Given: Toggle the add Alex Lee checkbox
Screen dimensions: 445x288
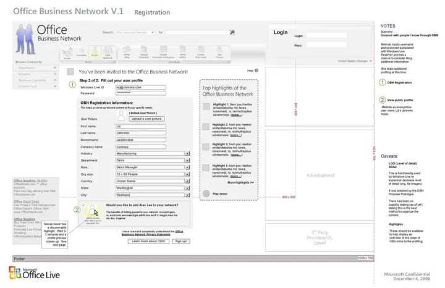Looking at the screenshot, I should 83,205.
